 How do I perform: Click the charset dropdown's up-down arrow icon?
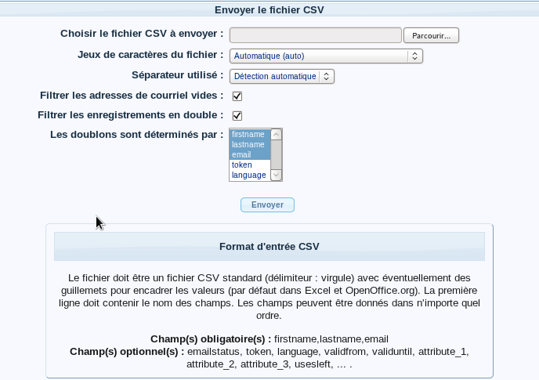415,56
